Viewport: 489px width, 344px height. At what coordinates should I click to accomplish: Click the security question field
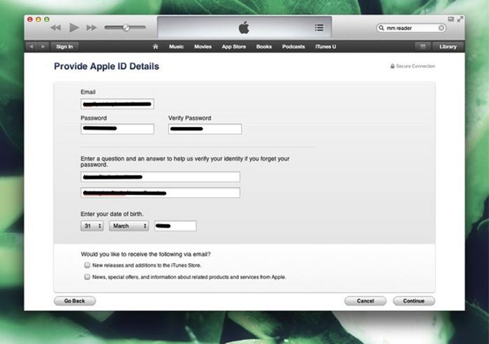160,177
